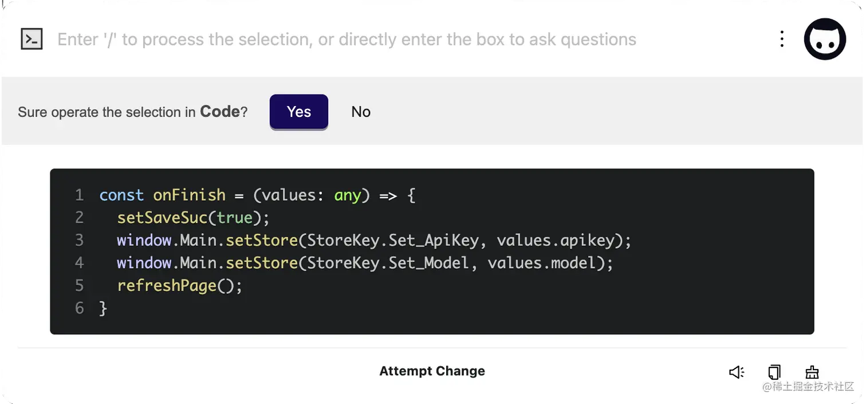Click the broom cleanup icon on the right
Screen dimensions: 866x404
812,372
